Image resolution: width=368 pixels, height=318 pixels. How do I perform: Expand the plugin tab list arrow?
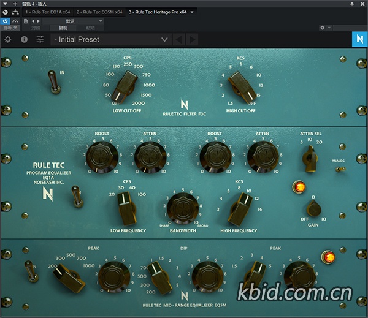192,12
